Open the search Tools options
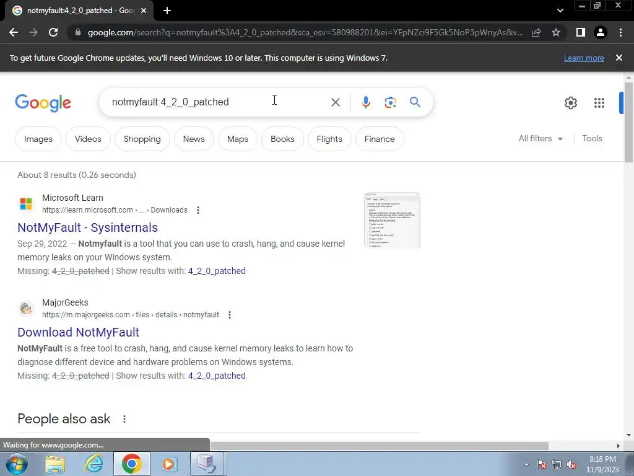Image resolution: width=634 pixels, height=476 pixels. [x=592, y=138]
